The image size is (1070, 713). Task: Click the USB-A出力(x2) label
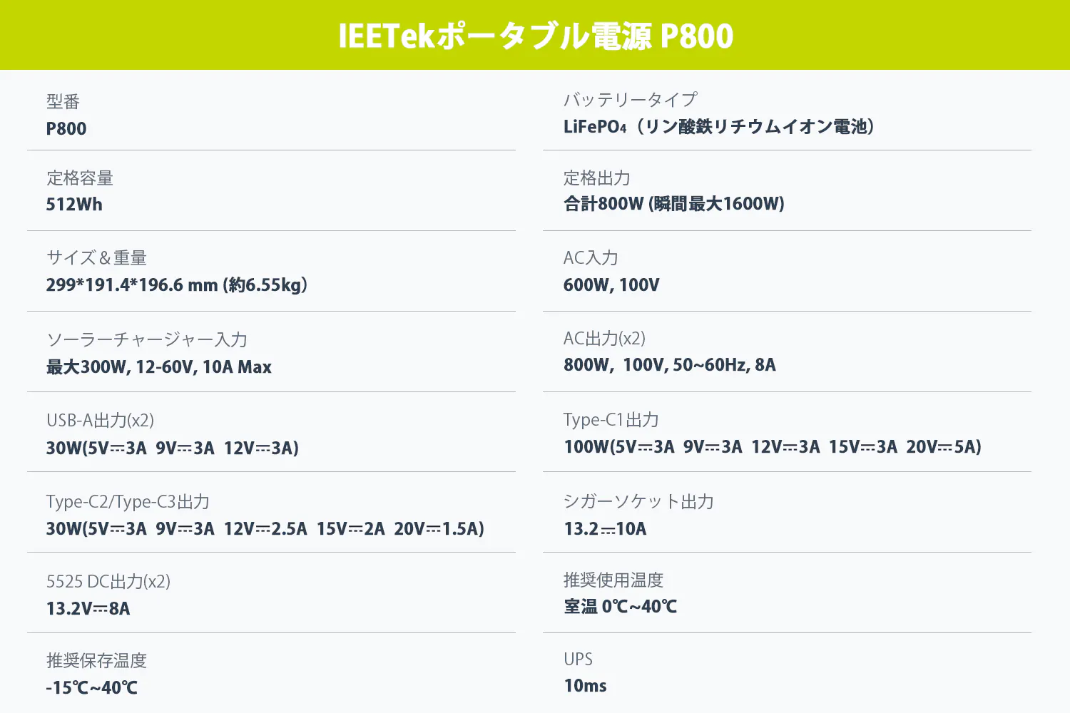[100, 421]
